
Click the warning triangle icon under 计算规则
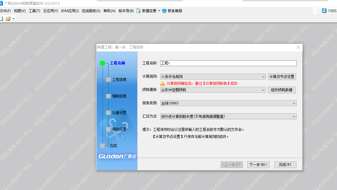[x=163, y=83]
